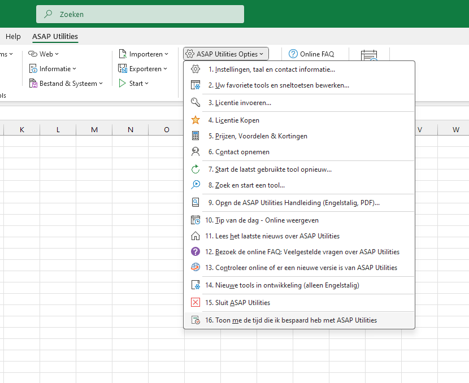Screen dimensions: 469x383
Task: Choose Sluit ASAP Utilities menu entry
Action: tap(299, 303)
